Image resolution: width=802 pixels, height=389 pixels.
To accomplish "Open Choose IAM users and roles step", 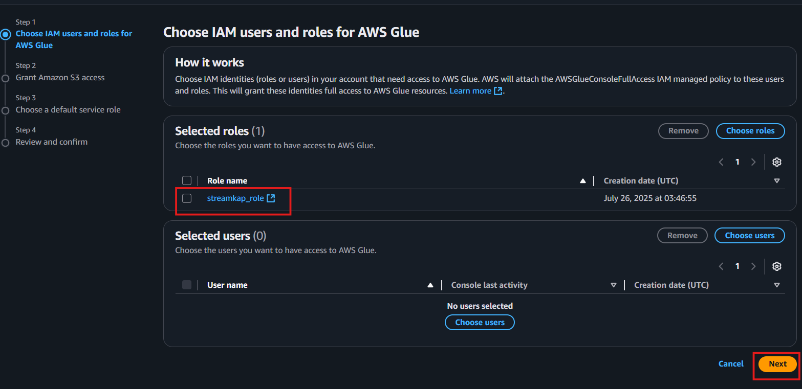I will point(74,39).
